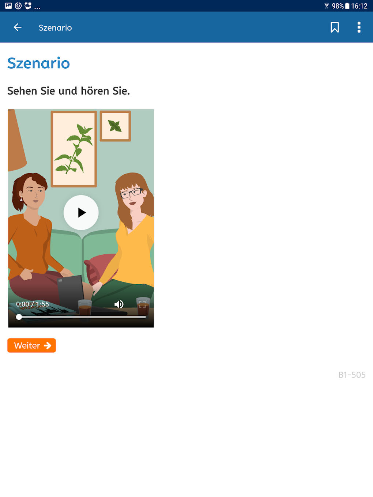Click the arrow inside the Weiter button
Image resolution: width=373 pixels, height=497 pixels.
[x=48, y=345]
